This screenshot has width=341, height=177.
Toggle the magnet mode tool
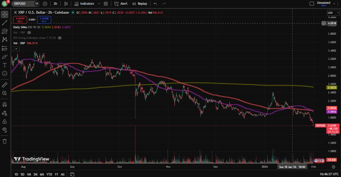[4, 104]
